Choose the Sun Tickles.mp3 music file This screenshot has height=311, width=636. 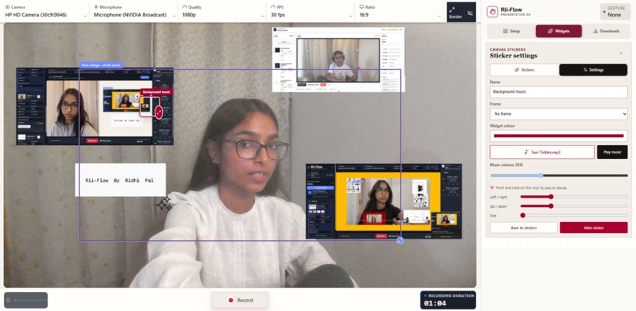pos(542,152)
